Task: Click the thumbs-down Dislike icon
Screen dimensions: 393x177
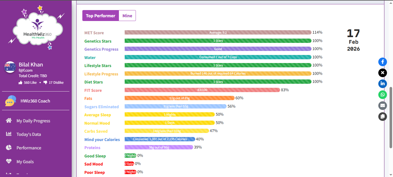Action: 45,83
